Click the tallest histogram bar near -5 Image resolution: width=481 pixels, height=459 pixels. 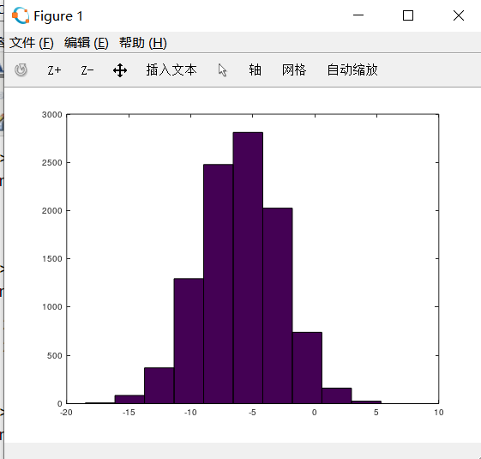[x=248, y=268]
